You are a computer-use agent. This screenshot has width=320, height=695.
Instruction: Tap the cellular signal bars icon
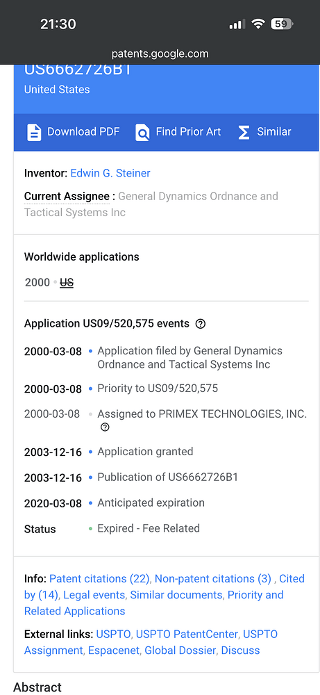coord(237,24)
